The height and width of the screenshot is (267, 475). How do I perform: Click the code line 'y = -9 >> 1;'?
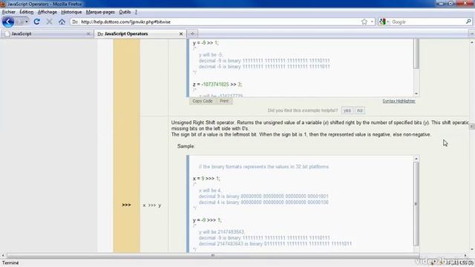(x=206, y=43)
